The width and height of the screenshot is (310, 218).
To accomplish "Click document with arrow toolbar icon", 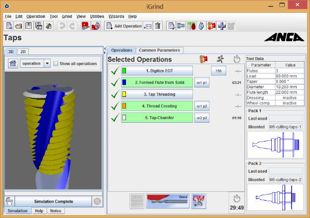I will tap(171, 26).
